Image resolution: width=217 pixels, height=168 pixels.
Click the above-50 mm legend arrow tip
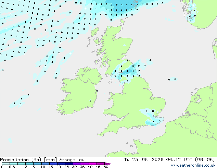pos(108,164)
